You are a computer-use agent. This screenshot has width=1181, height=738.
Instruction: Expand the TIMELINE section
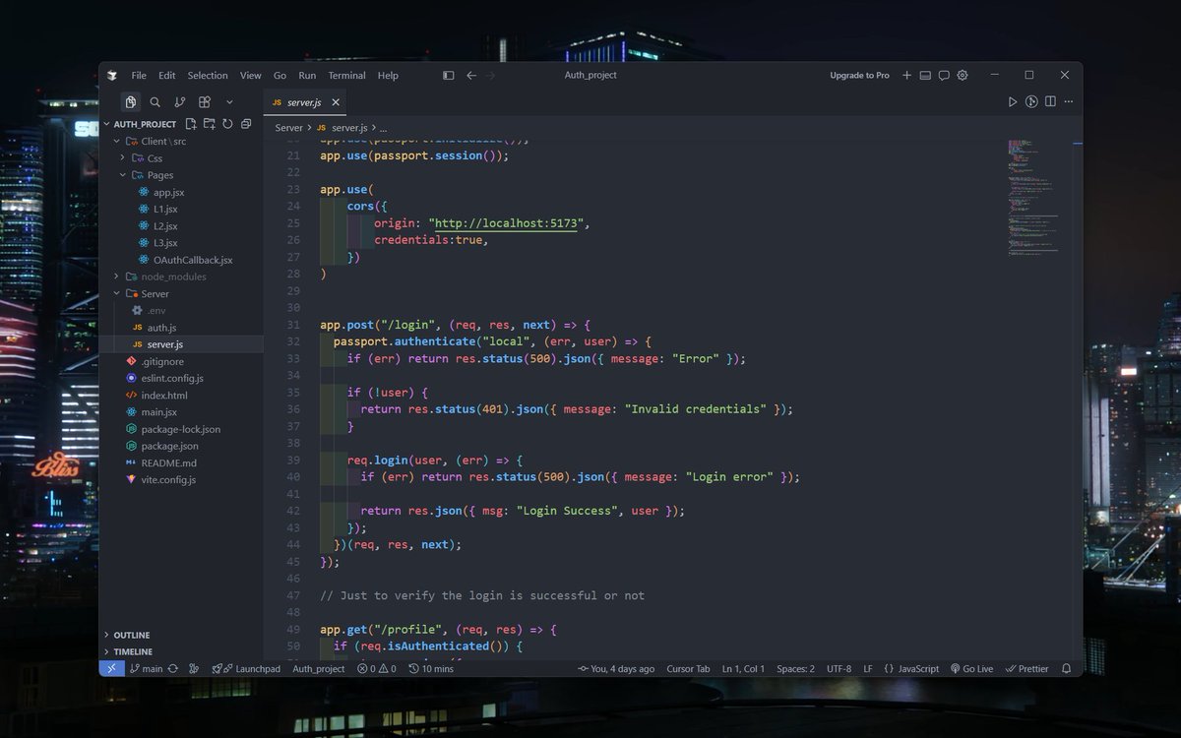click(133, 651)
